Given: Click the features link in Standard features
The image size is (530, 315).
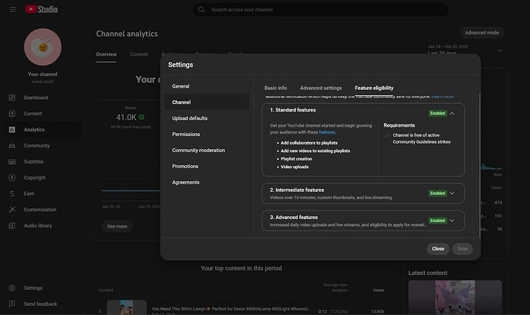Looking at the screenshot, I should click(x=328, y=132).
